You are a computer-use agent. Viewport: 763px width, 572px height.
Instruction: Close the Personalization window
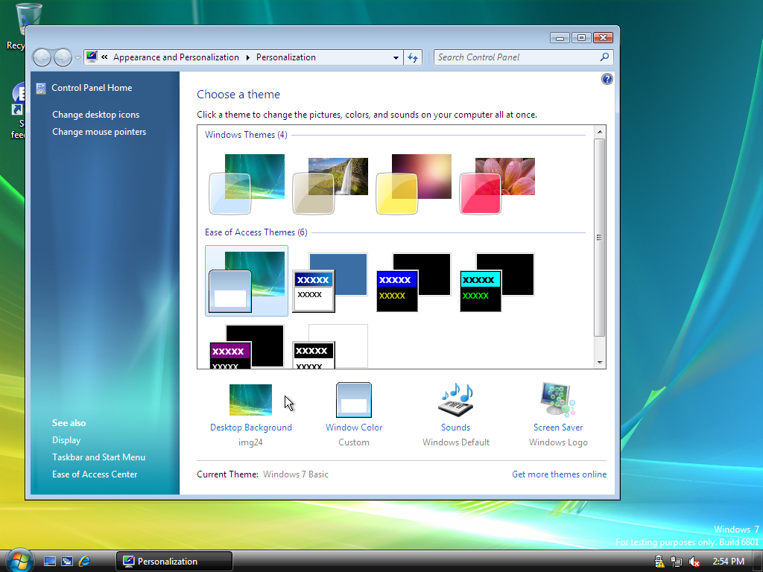click(603, 37)
